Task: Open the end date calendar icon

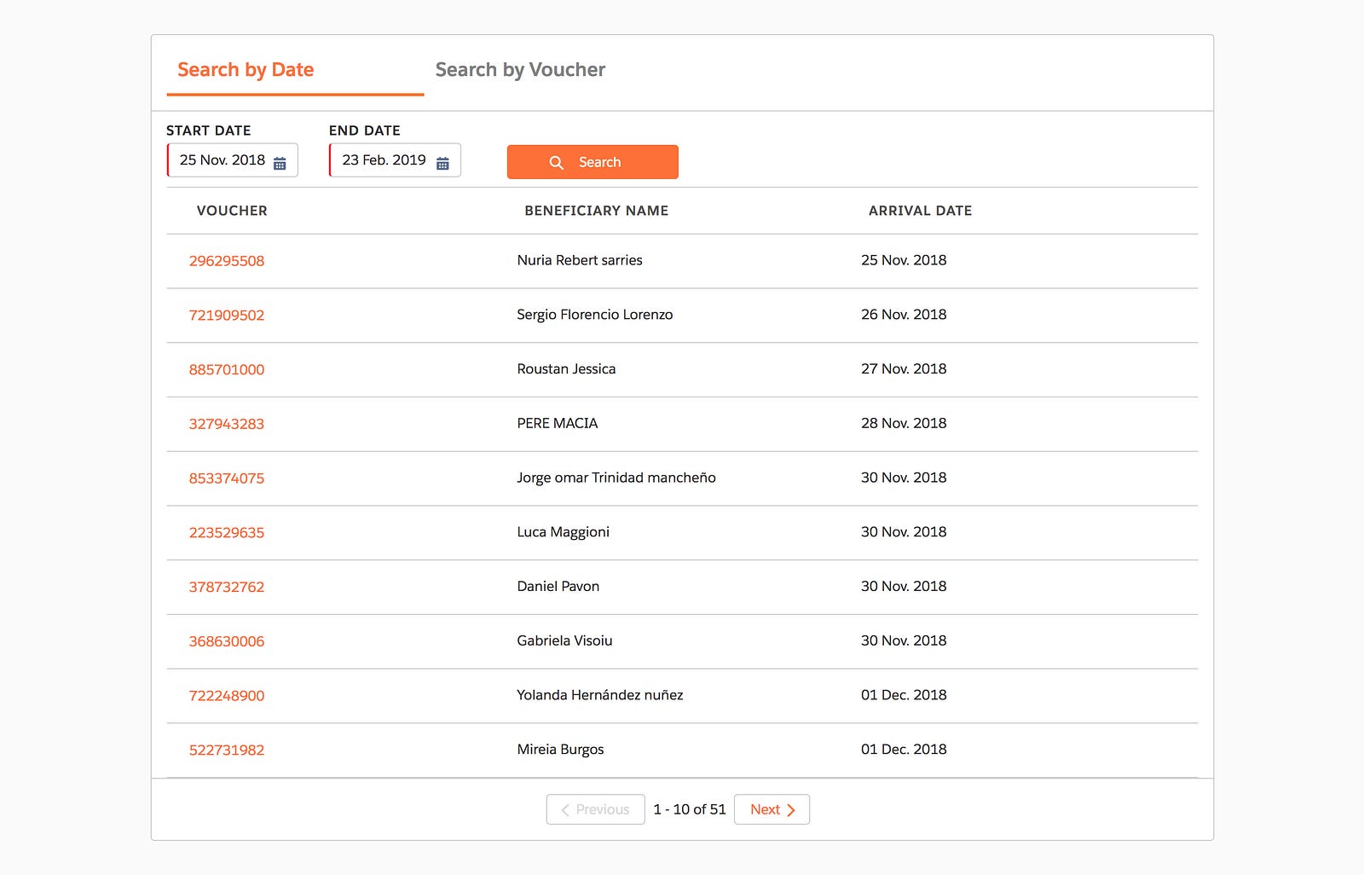Action: 442,163
